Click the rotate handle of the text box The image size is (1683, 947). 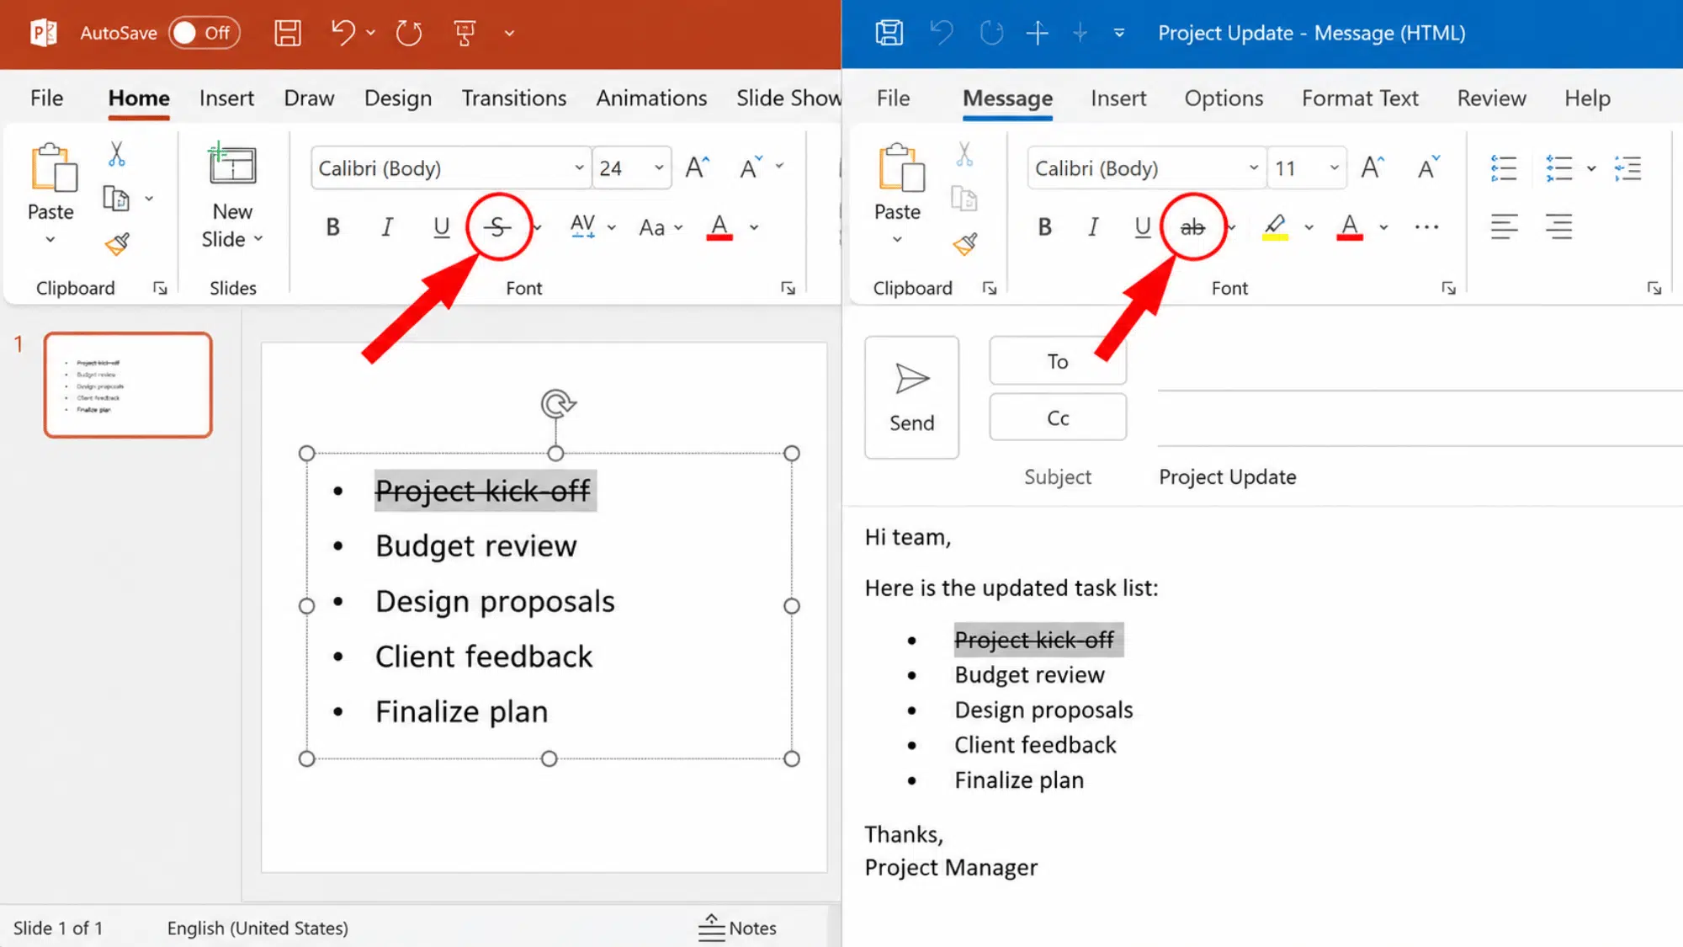pos(557,404)
